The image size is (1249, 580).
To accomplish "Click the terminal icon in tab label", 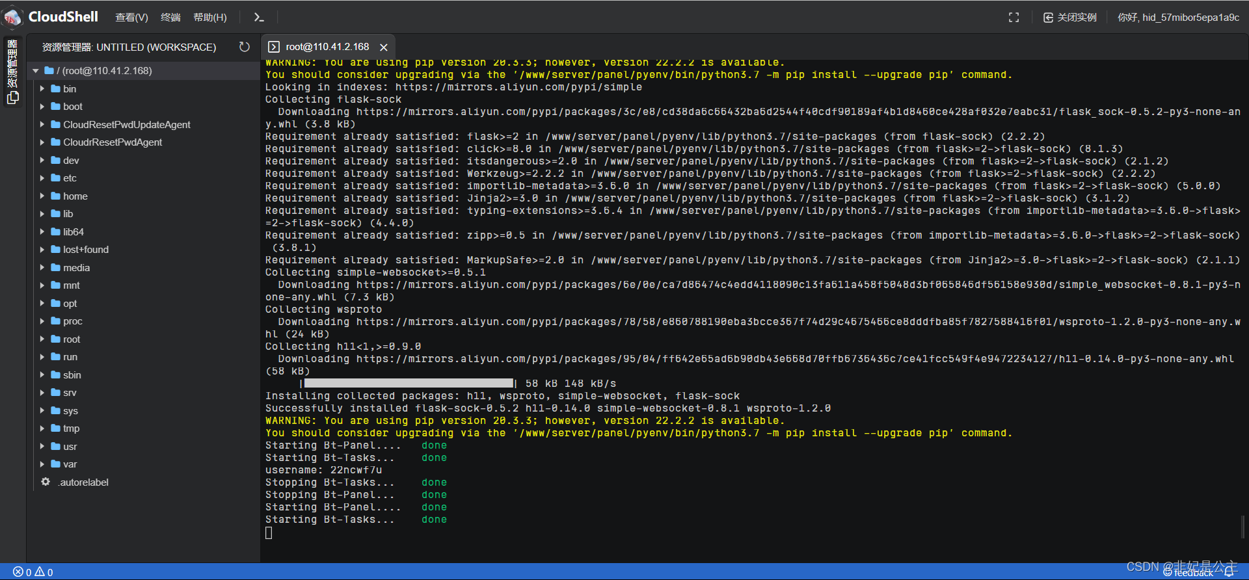I will pyautogui.click(x=274, y=47).
